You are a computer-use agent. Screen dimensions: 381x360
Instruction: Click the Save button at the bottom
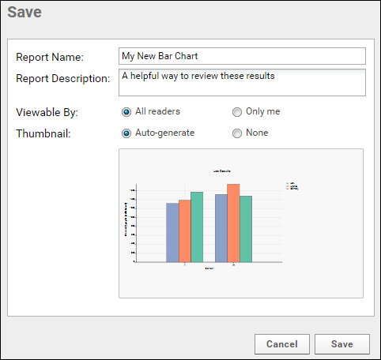[342, 344]
